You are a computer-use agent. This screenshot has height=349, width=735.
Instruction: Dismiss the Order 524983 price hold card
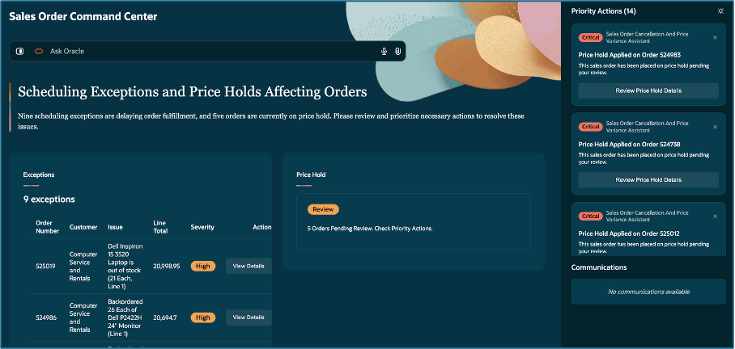tap(715, 37)
